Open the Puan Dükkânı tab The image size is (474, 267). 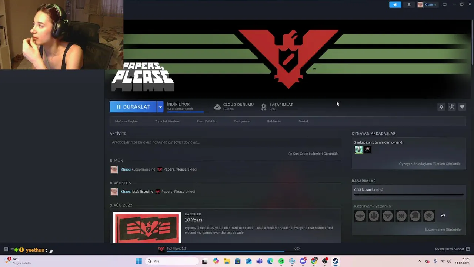tap(207, 121)
